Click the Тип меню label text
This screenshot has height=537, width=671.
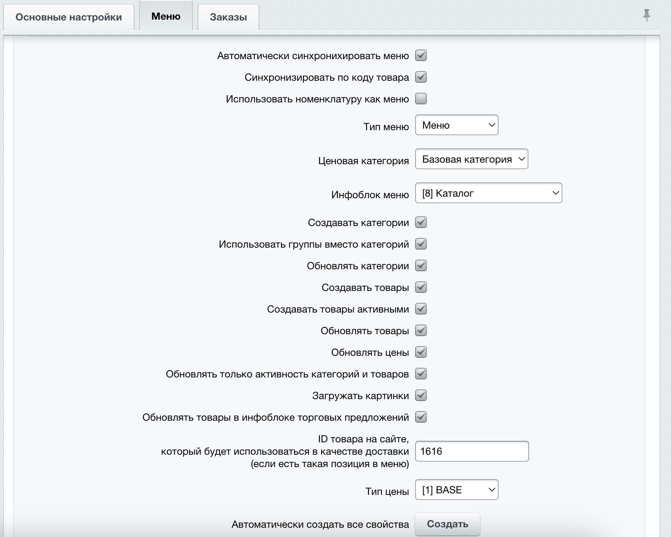point(386,127)
